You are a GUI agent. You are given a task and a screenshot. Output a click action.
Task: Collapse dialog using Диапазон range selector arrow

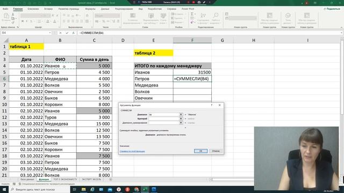[181, 114]
